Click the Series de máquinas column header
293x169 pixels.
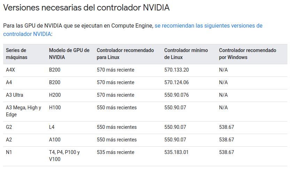pos(16,54)
